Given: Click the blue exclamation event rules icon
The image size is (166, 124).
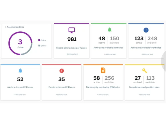Looking at the screenshot, I should coord(146,30).
